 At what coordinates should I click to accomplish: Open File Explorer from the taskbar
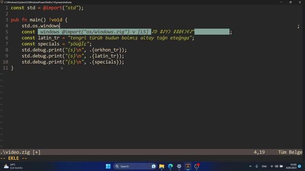click(162, 166)
